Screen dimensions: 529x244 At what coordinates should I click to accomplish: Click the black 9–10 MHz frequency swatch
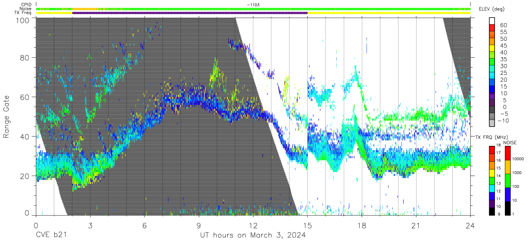492,210
